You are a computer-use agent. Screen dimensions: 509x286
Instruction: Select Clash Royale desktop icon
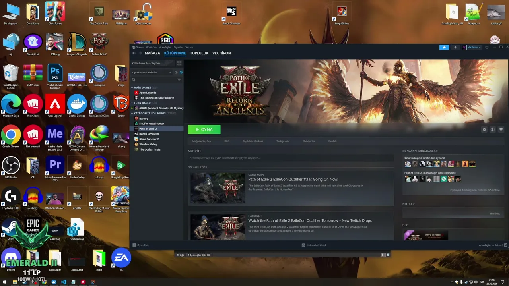click(x=55, y=14)
